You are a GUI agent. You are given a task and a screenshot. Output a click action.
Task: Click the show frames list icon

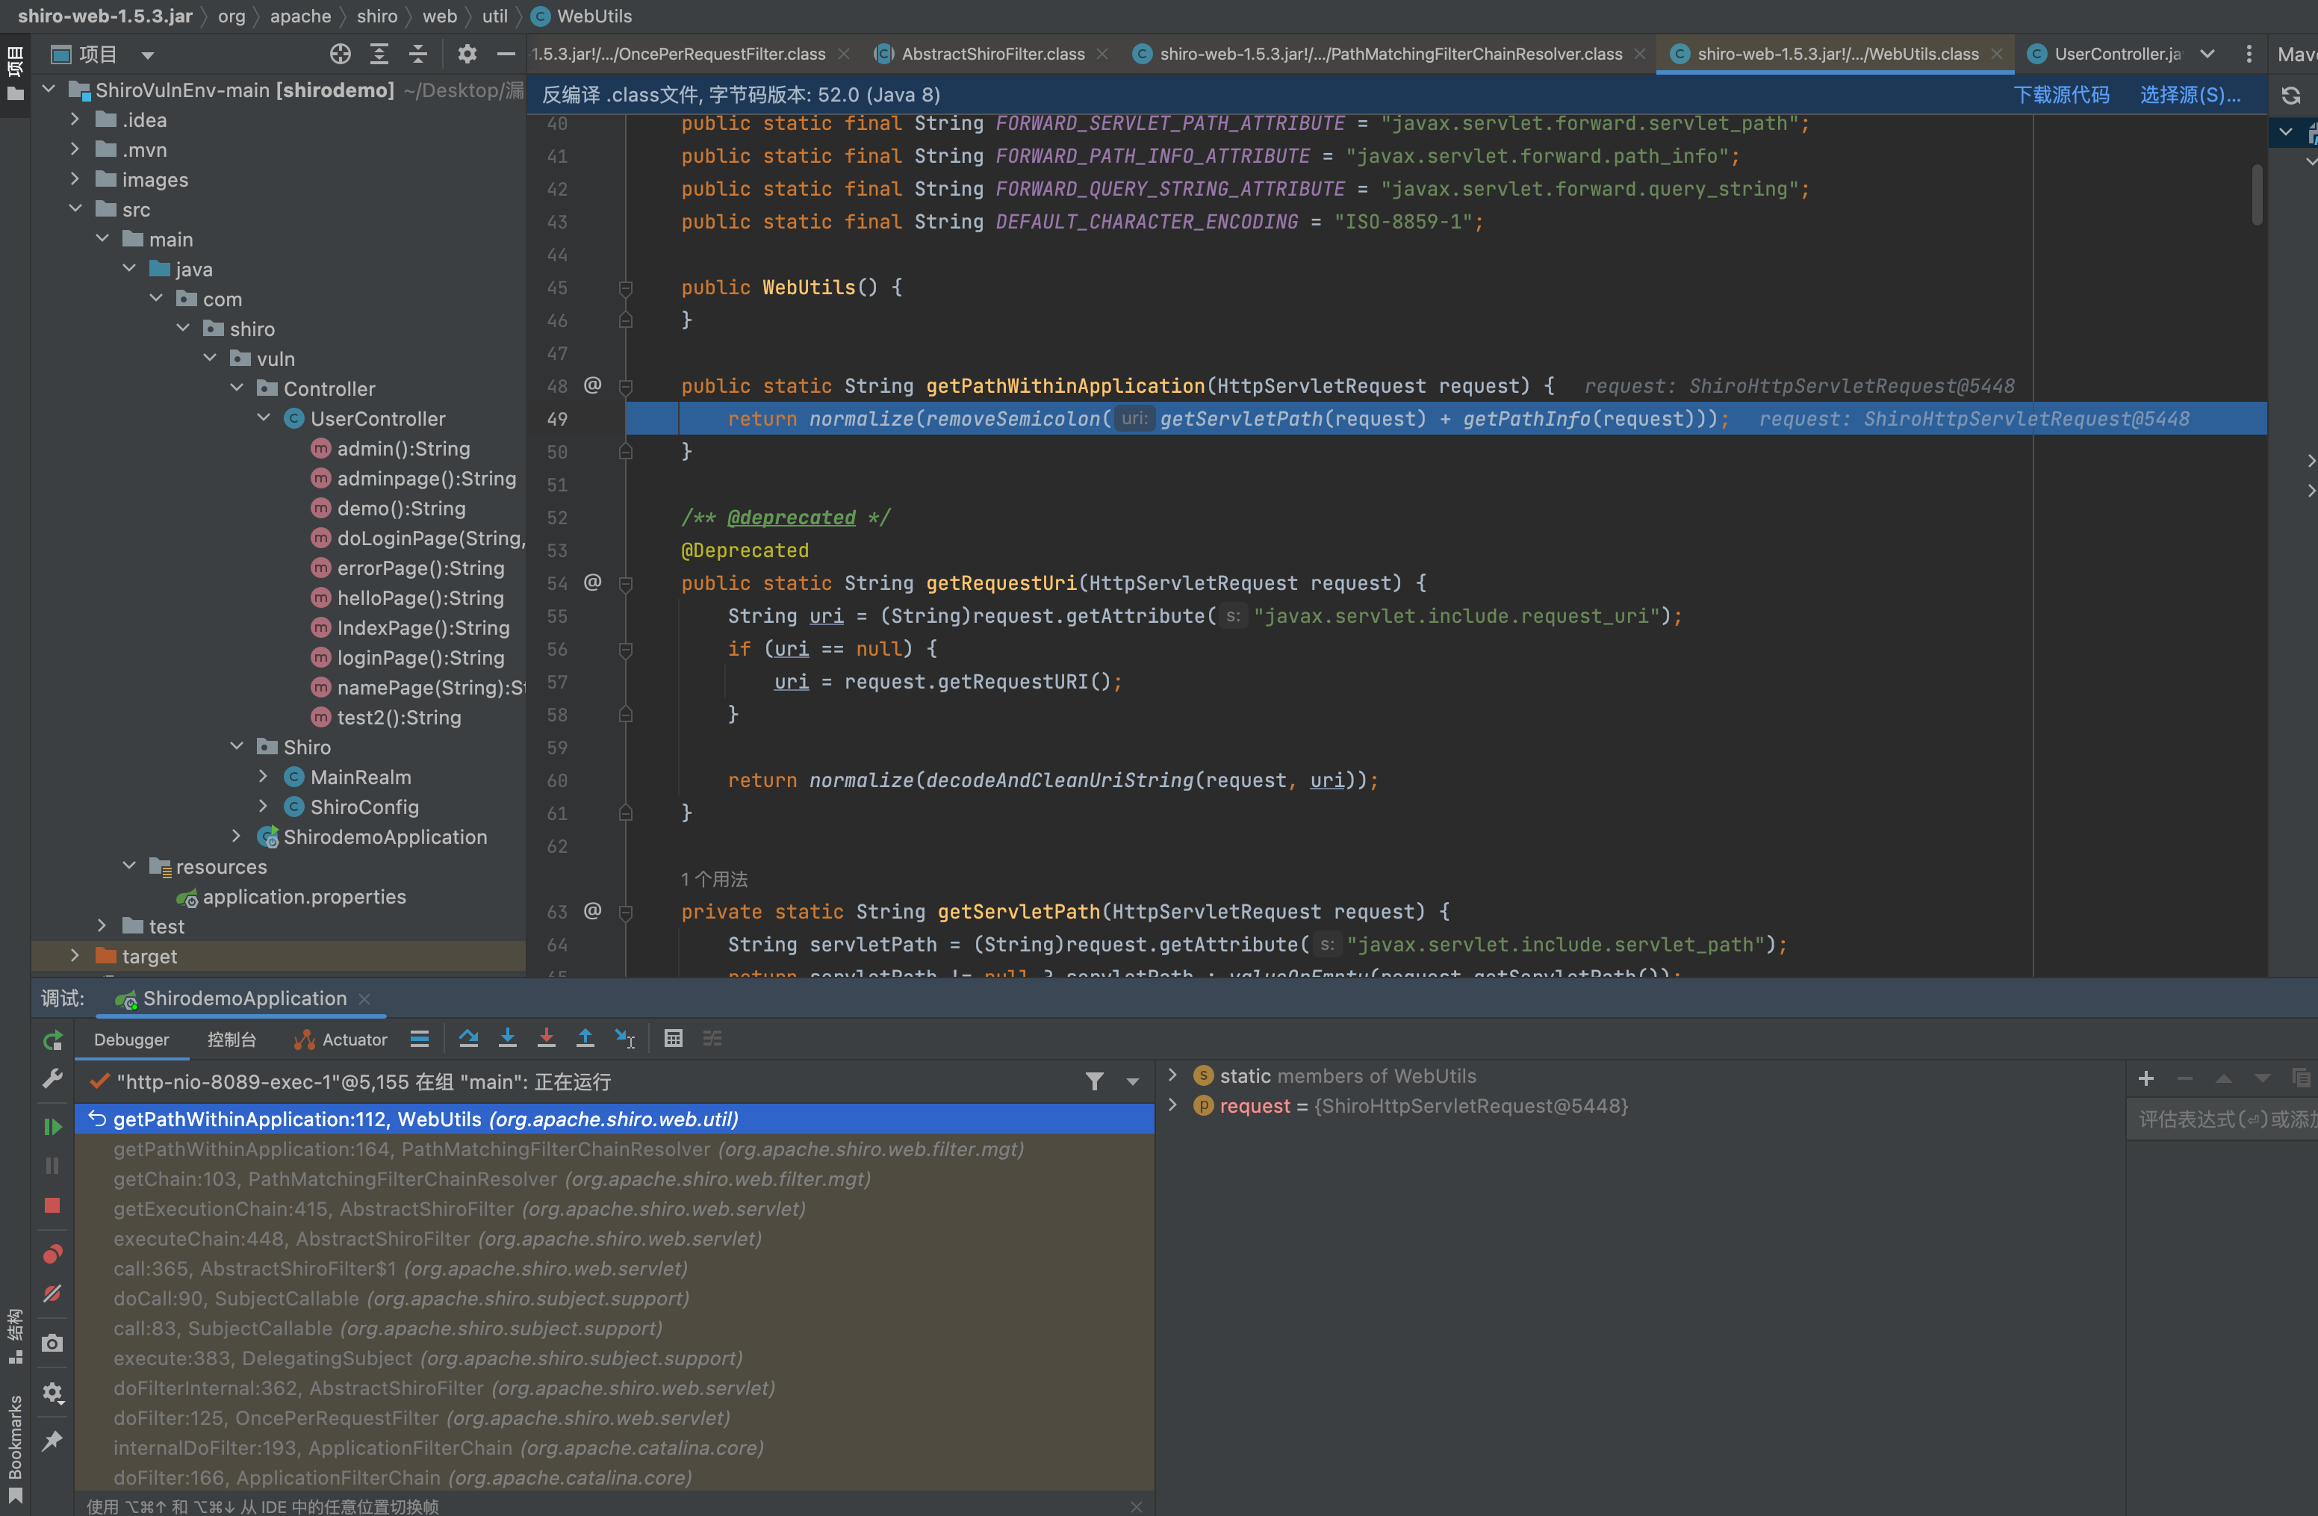coord(420,1039)
